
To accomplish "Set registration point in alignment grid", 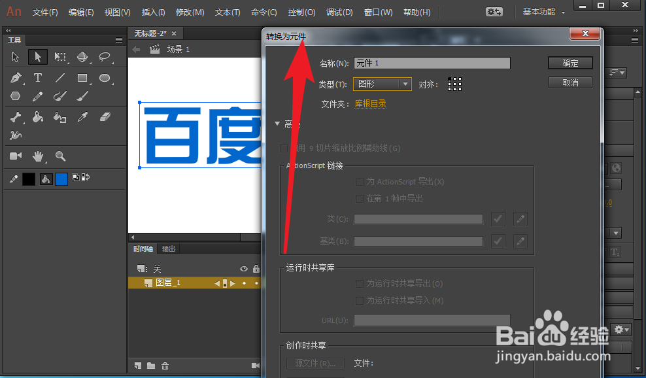I will click(455, 84).
